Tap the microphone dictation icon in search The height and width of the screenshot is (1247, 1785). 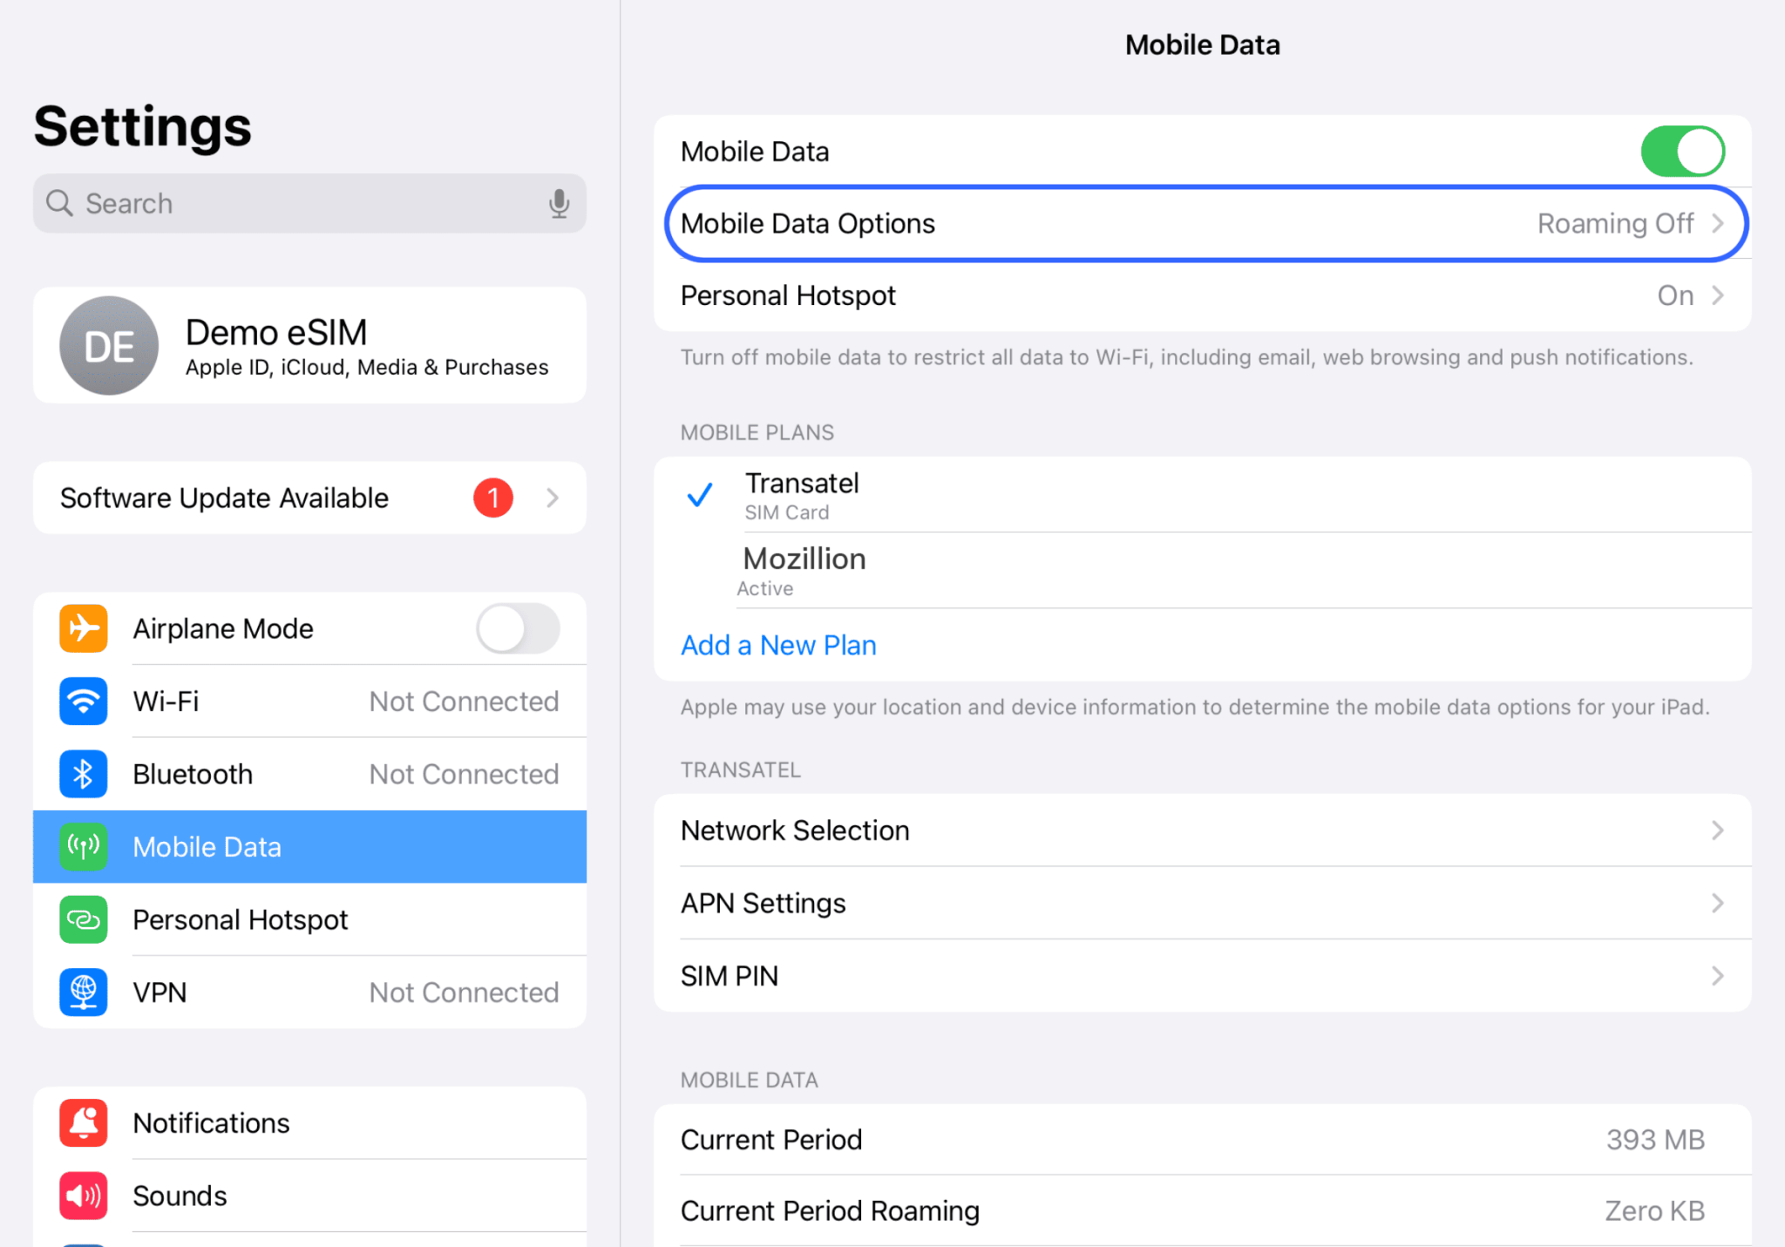pos(559,204)
